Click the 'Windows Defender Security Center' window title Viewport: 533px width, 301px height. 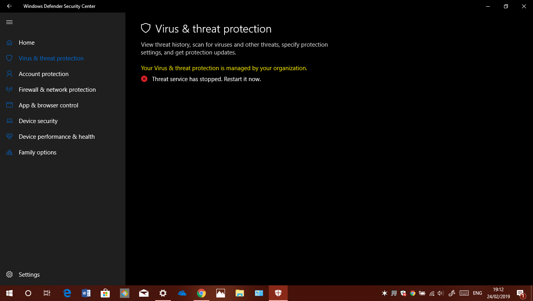coord(59,6)
